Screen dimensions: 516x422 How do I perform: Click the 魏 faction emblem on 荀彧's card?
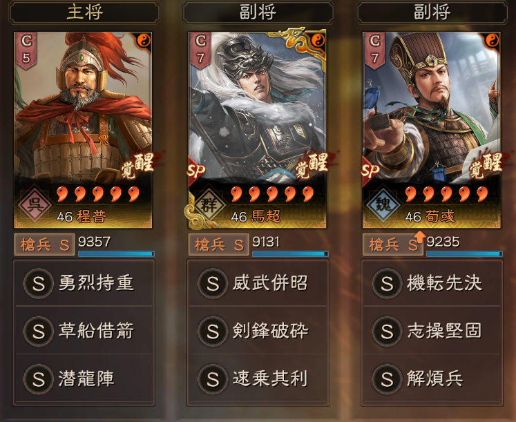[x=383, y=205]
